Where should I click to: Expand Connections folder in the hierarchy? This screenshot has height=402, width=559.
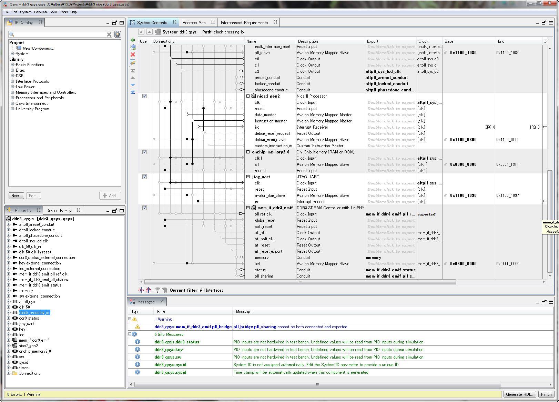click(8, 373)
